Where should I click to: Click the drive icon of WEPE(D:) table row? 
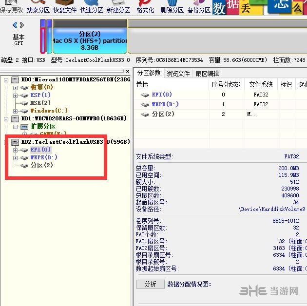[145, 105]
